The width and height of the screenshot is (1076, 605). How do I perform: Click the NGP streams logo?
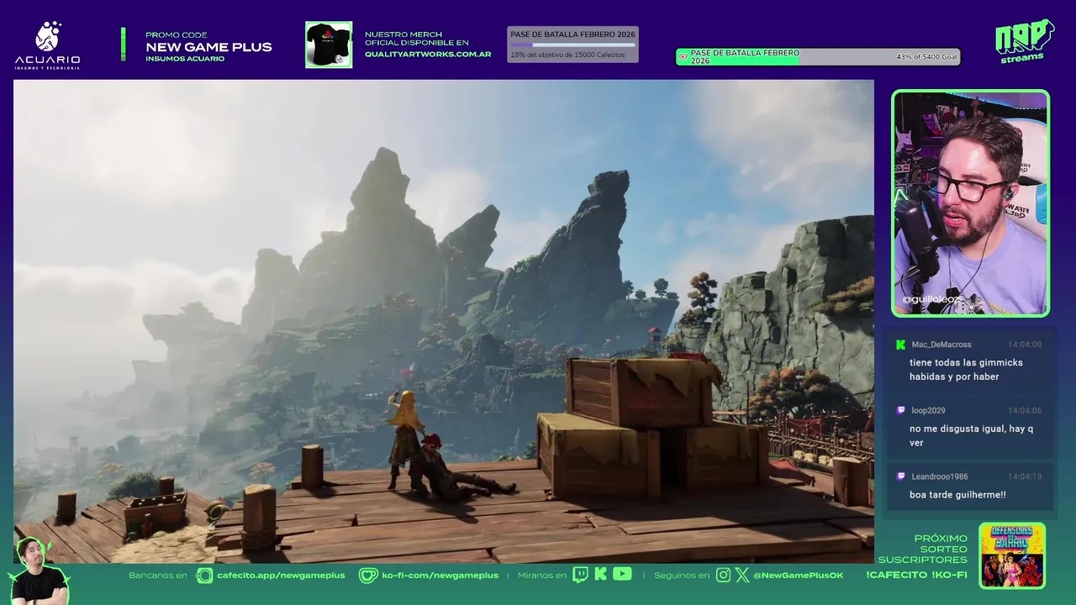1024,41
